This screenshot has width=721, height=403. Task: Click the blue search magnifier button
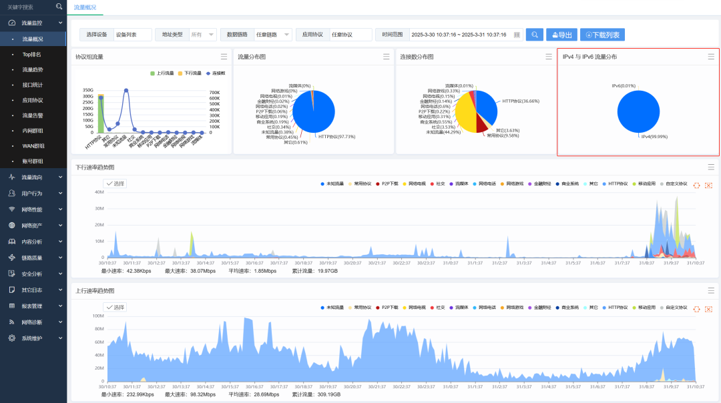(x=534, y=35)
